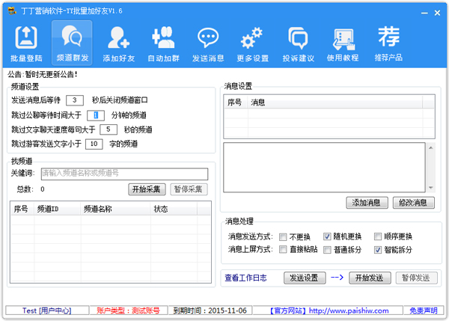Click 开始发送 start sending button

coord(370,278)
